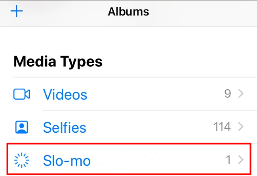Open the Videos media type label
Image resolution: width=257 pixels, height=176 pixels.
[65, 95]
